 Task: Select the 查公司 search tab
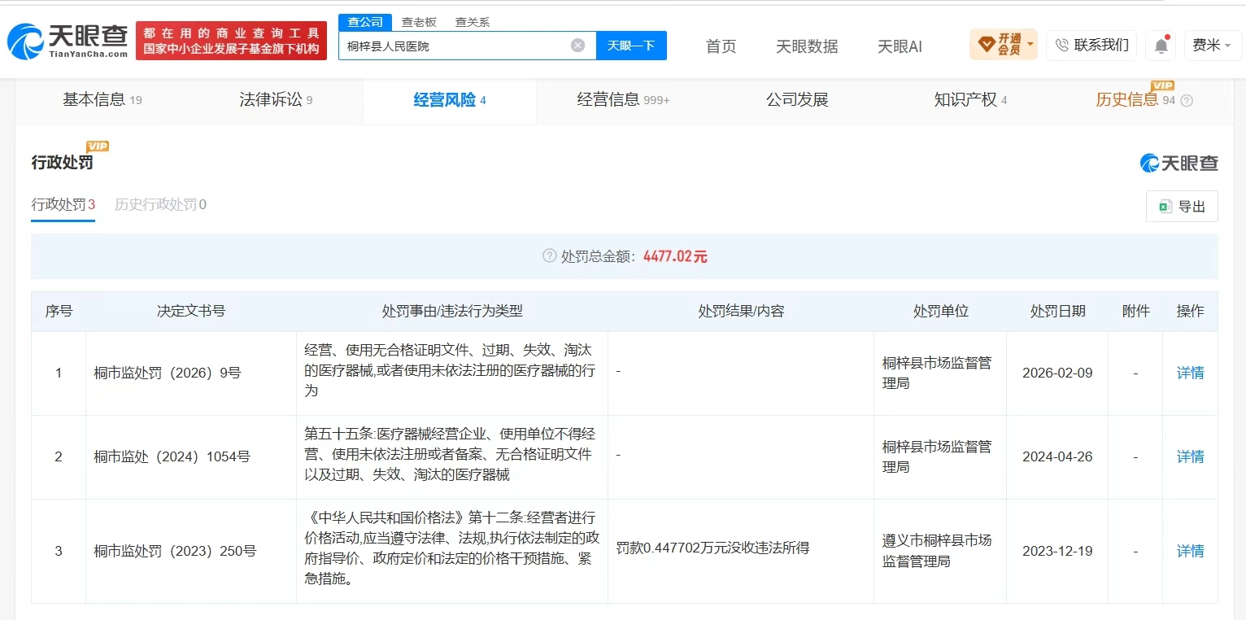[365, 22]
